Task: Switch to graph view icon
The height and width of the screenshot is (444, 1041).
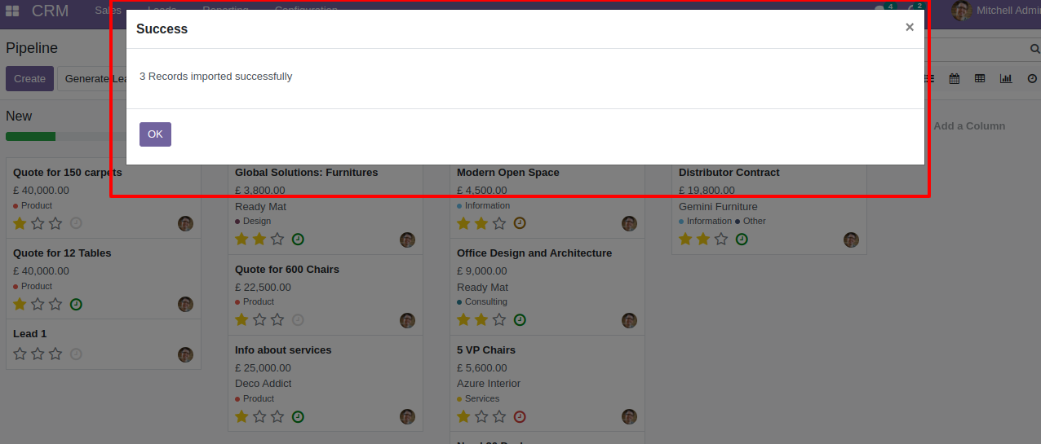Action: pos(1006,79)
